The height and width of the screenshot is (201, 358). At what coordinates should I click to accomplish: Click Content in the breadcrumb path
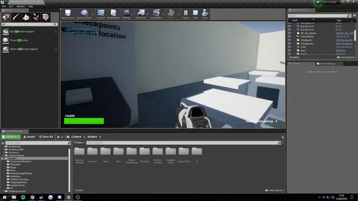[x=76, y=137]
